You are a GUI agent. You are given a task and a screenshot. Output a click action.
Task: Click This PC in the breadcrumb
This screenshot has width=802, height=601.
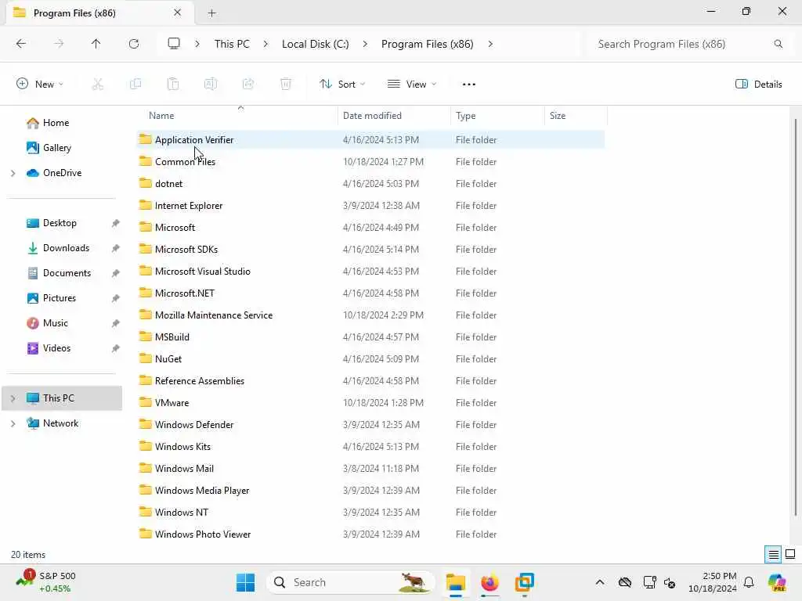coord(232,44)
